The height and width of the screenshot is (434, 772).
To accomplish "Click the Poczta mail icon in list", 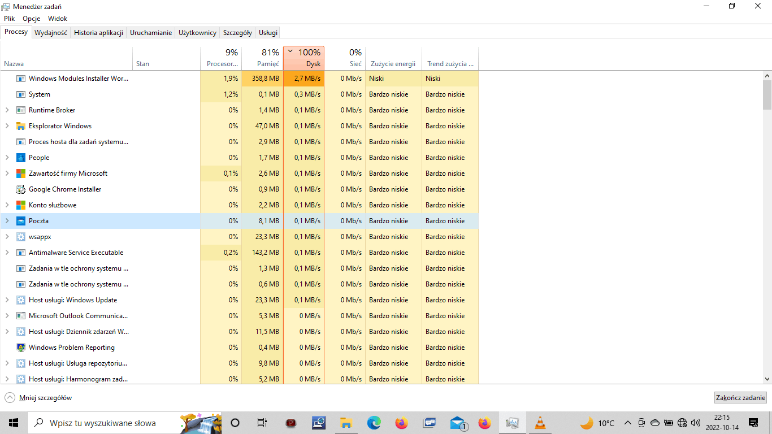I will pos(21,221).
